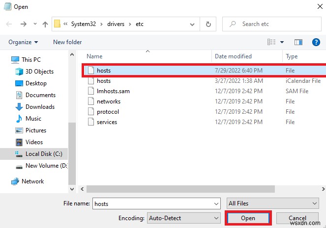The height and width of the screenshot is (228, 326).
Task: Refresh the etc folder listing
Action: tap(208, 24)
